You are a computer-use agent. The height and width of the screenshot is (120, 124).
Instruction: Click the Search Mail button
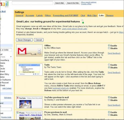click(59, 3)
